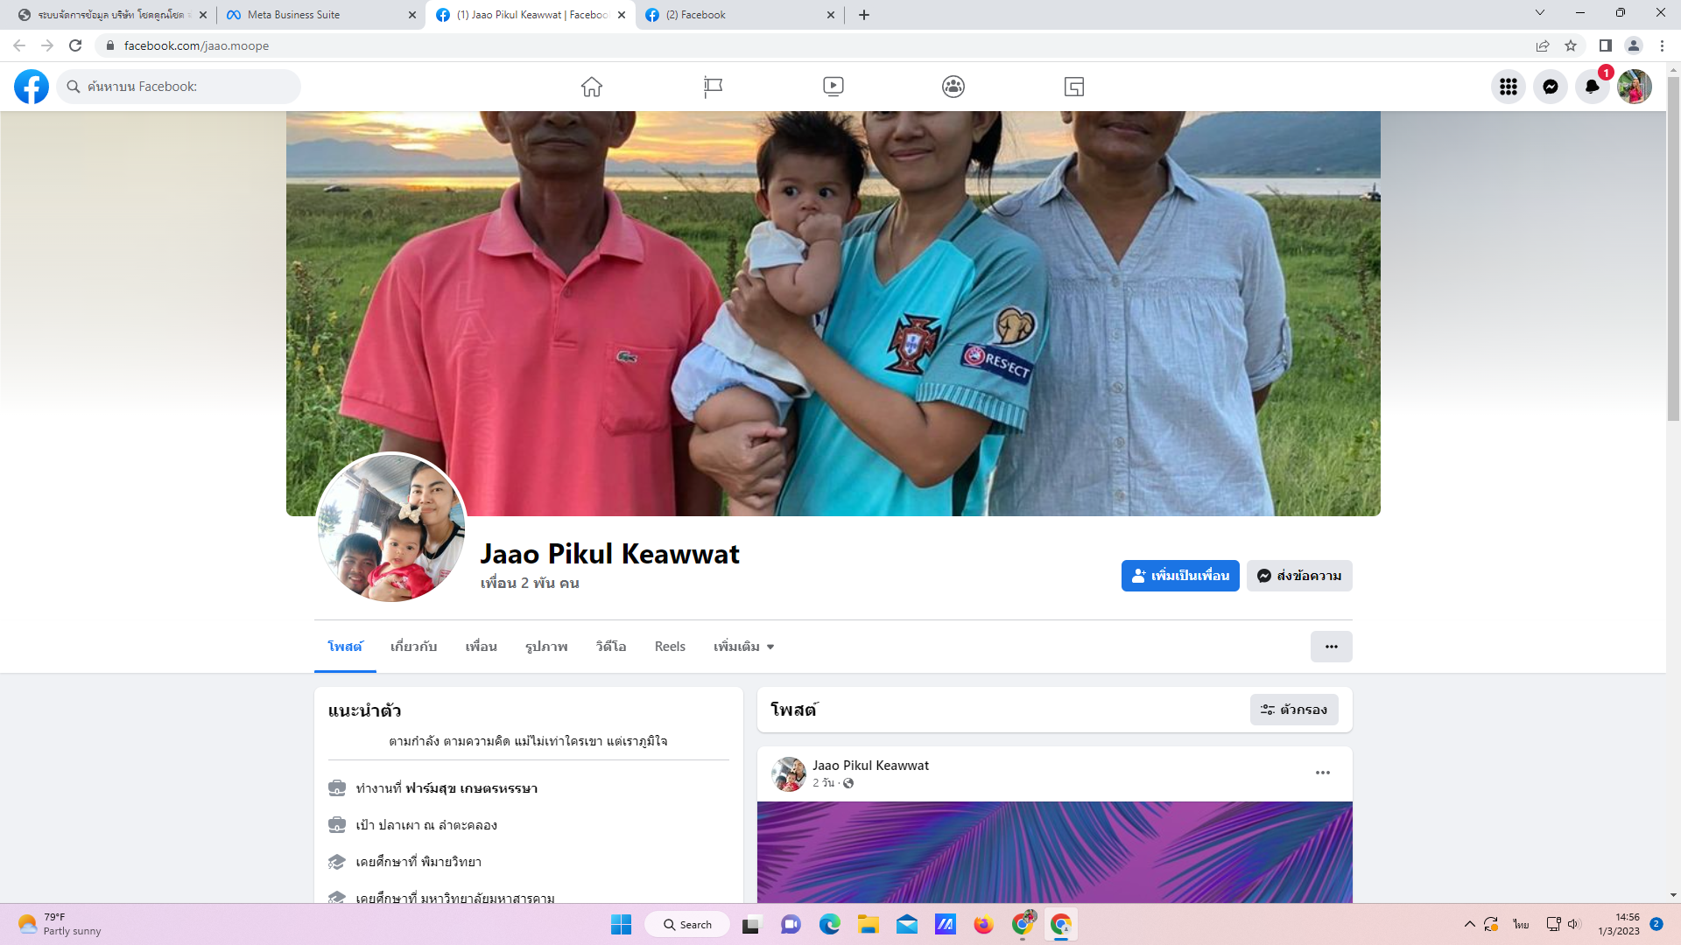
Task: Open notifications bell icon
Action: 1592,87
